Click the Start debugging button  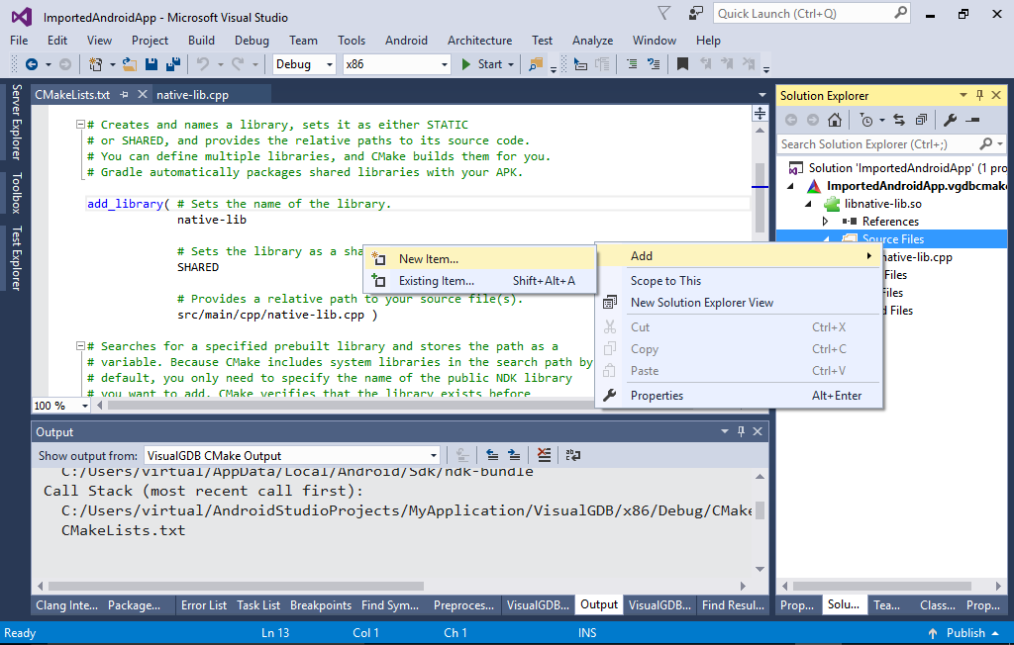point(482,64)
